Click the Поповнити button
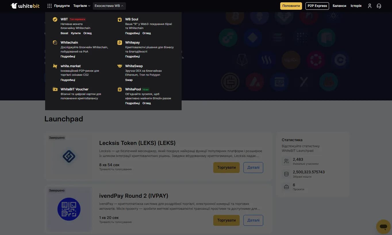392x235 pixels. click(291, 6)
